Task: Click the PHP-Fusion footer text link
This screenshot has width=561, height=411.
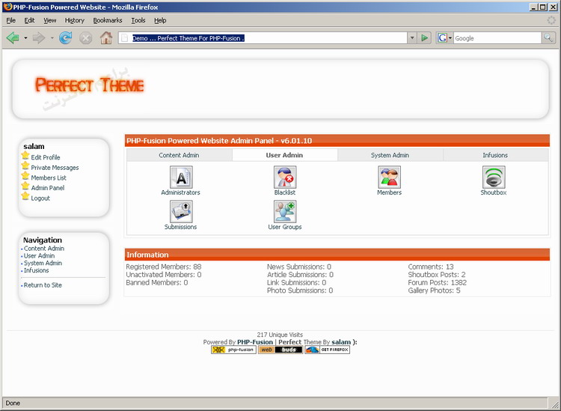Action: coord(255,342)
